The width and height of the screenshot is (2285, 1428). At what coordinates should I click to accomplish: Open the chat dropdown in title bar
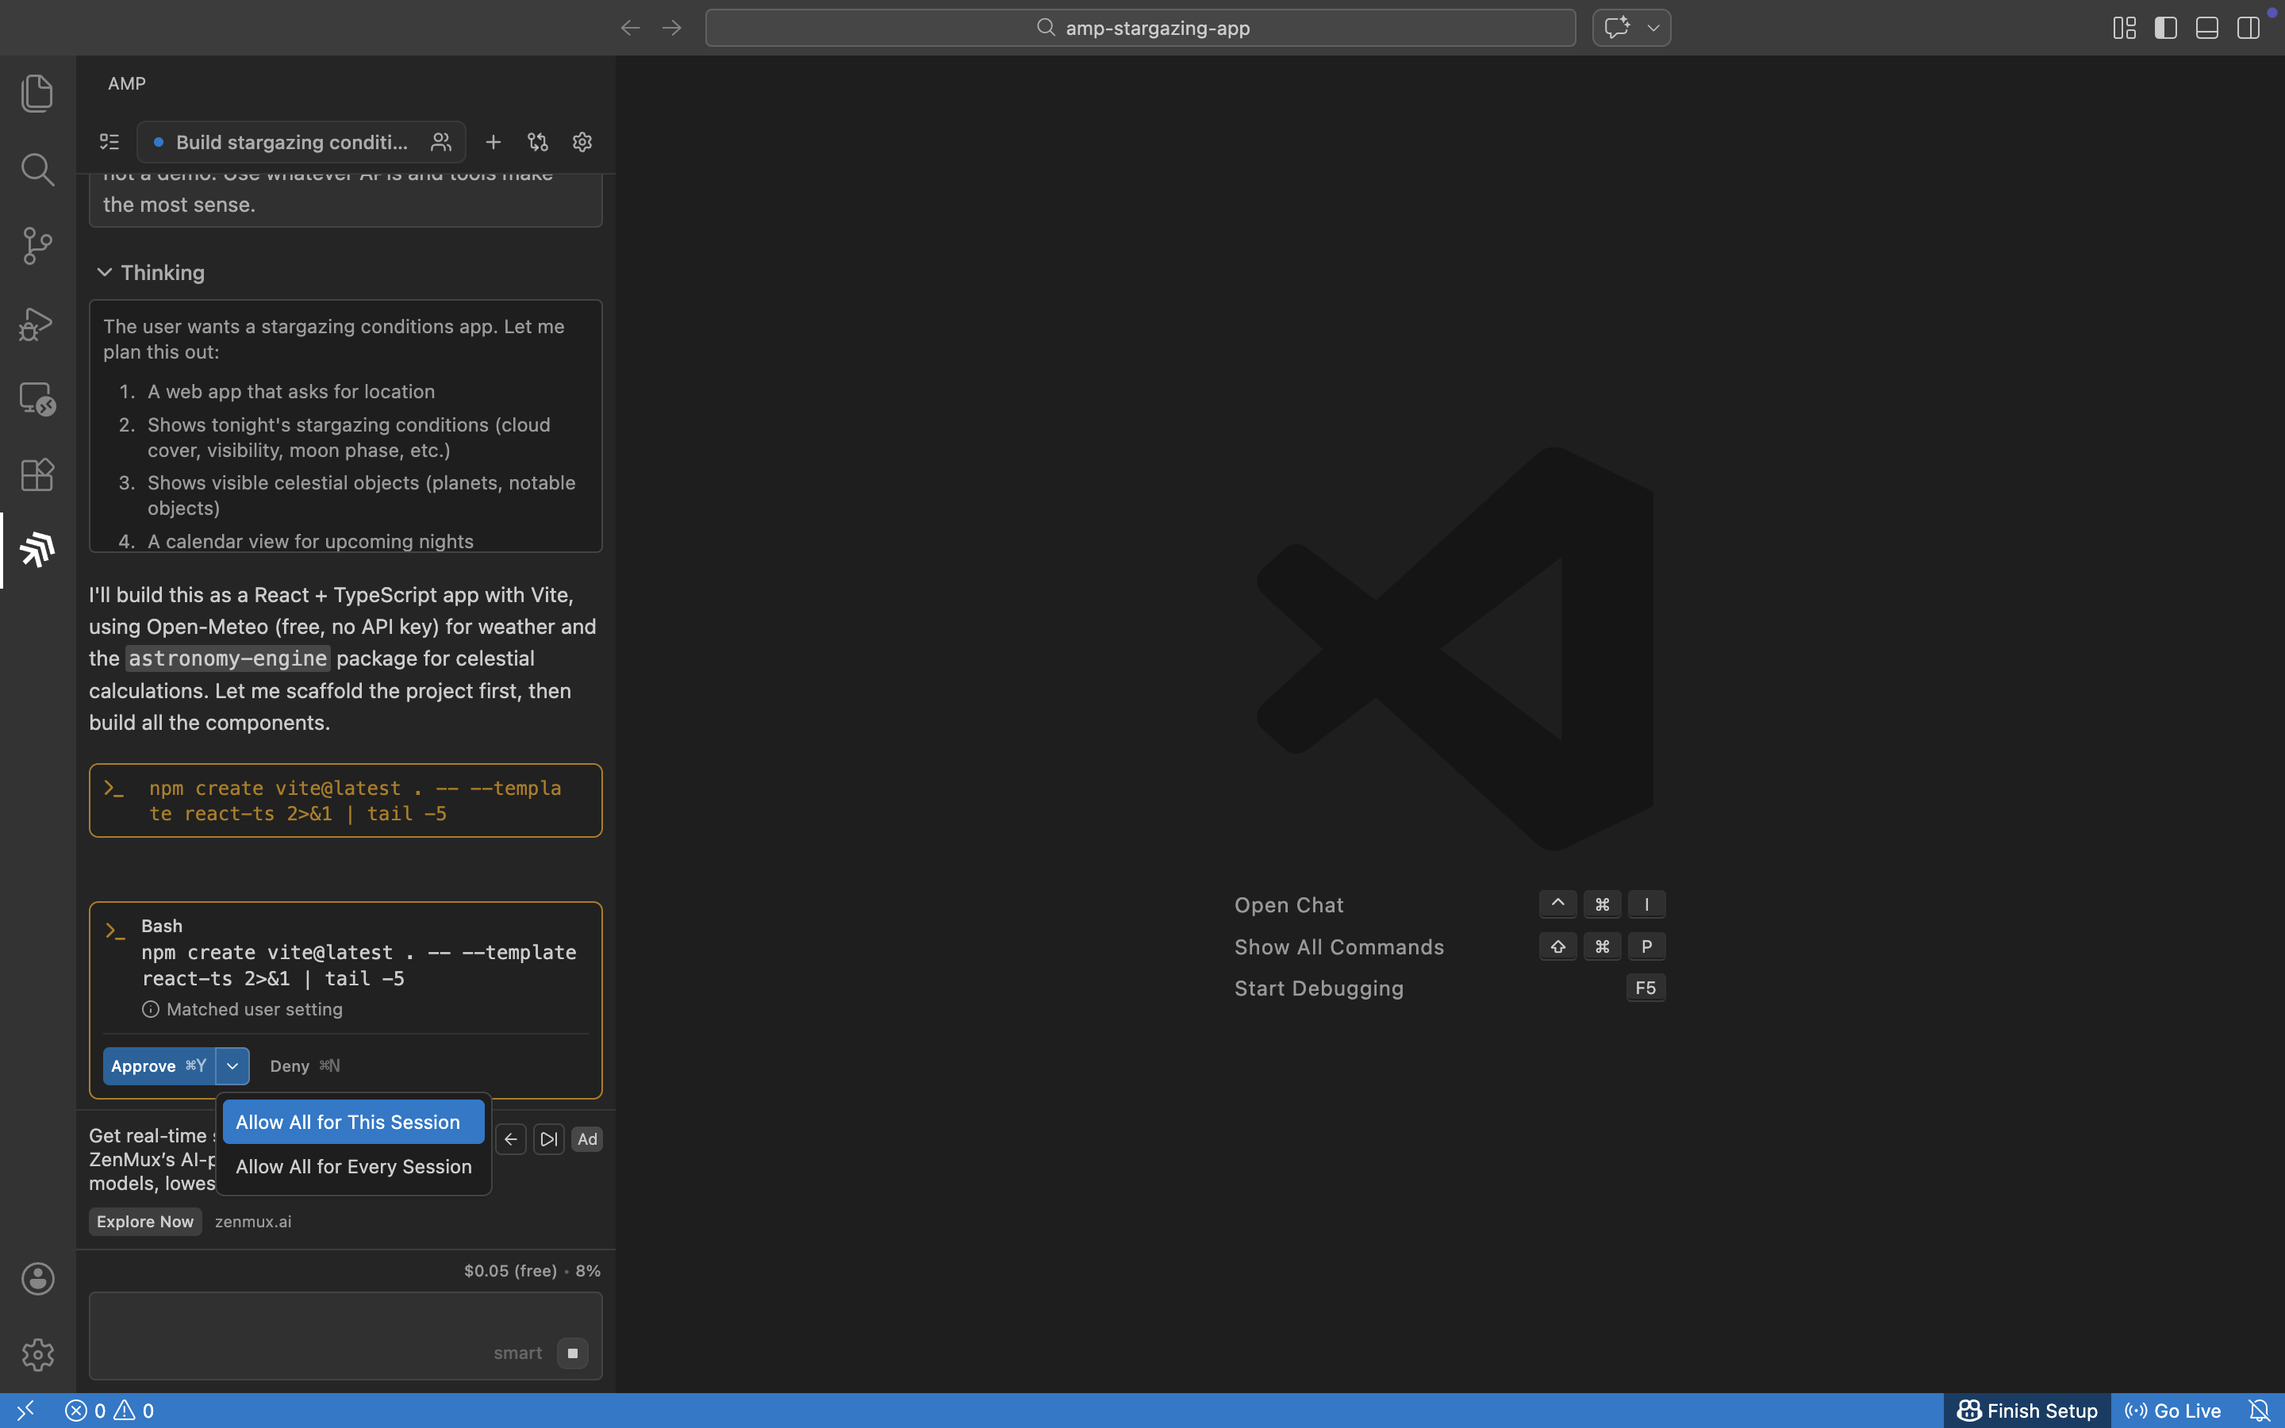(1653, 29)
